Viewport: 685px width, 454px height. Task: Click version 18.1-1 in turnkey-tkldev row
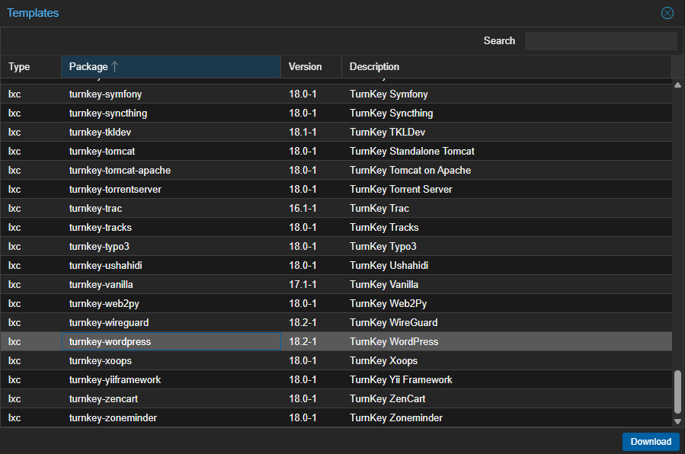pos(302,133)
